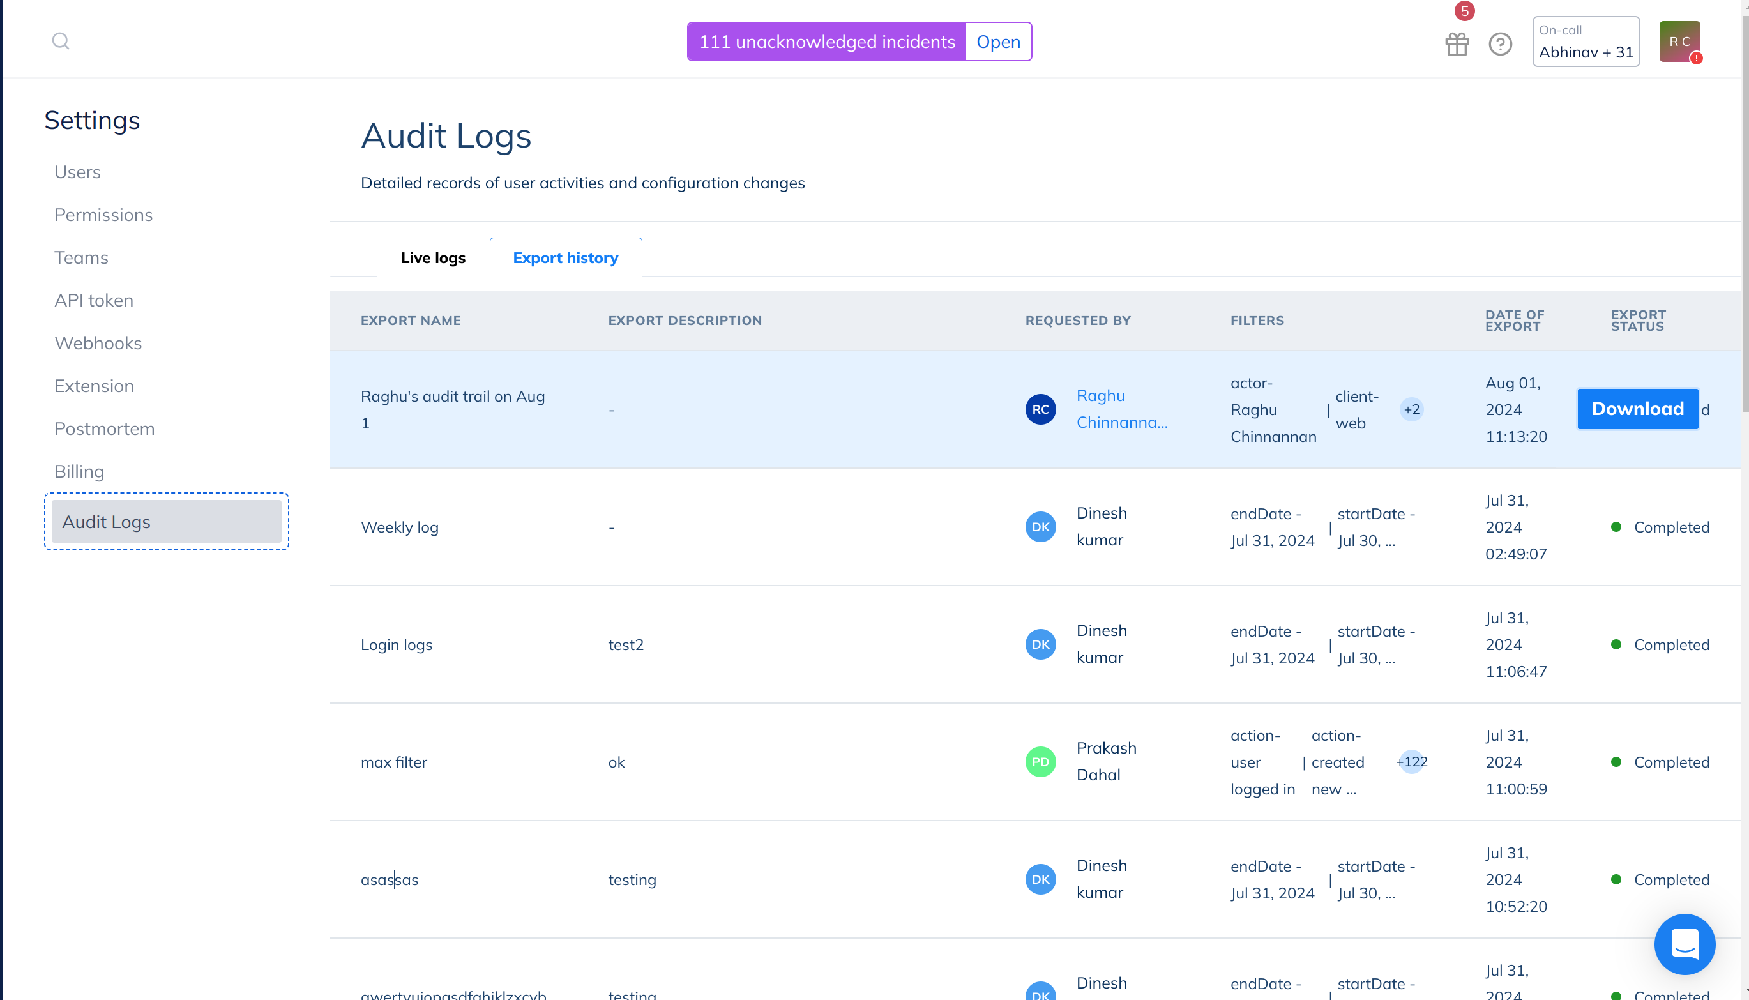Open the chat support bubble
Screen dimensions: 1749x1000
click(x=1685, y=944)
